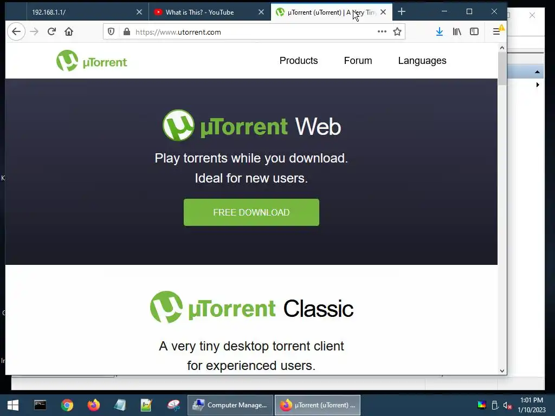Image resolution: width=555 pixels, height=416 pixels.
Task: Click the USB safely remove tray icon
Action: click(x=495, y=405)
